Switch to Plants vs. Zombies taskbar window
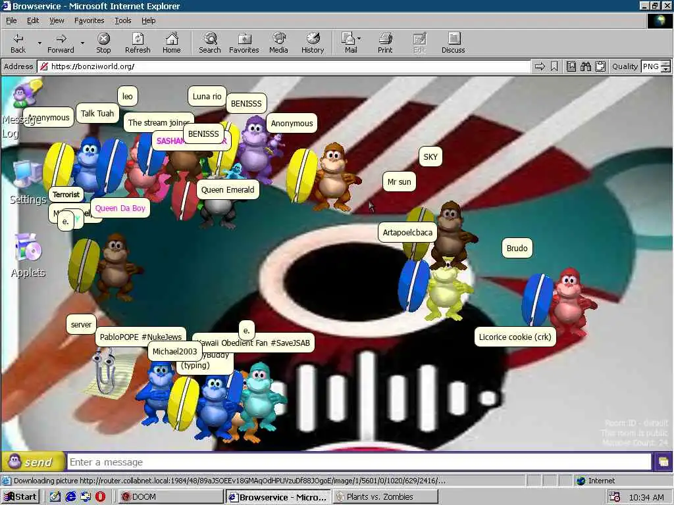This screenshot has width=674, height=505. point(386,497)
